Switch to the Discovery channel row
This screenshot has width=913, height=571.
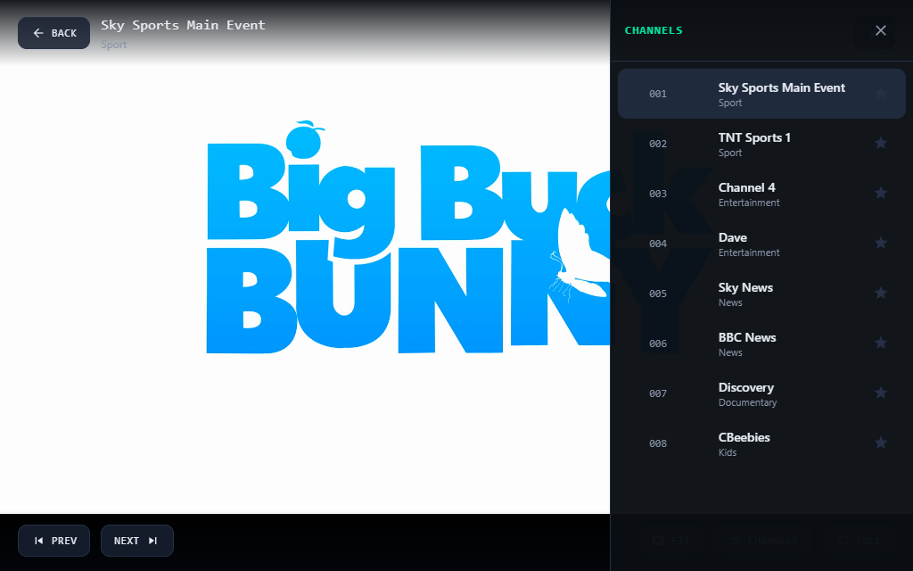(x=761, y=393)
